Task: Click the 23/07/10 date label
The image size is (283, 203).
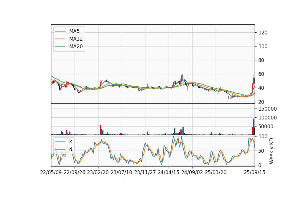Action: tap(121, 173)
